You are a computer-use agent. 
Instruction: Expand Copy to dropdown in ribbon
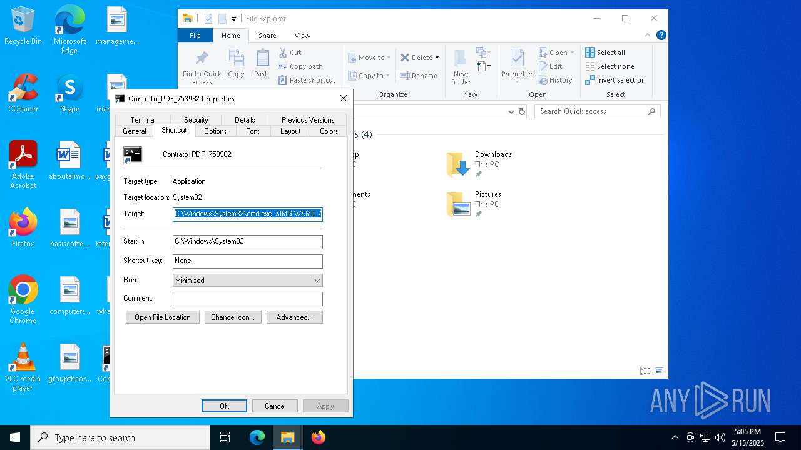point(387,76)
